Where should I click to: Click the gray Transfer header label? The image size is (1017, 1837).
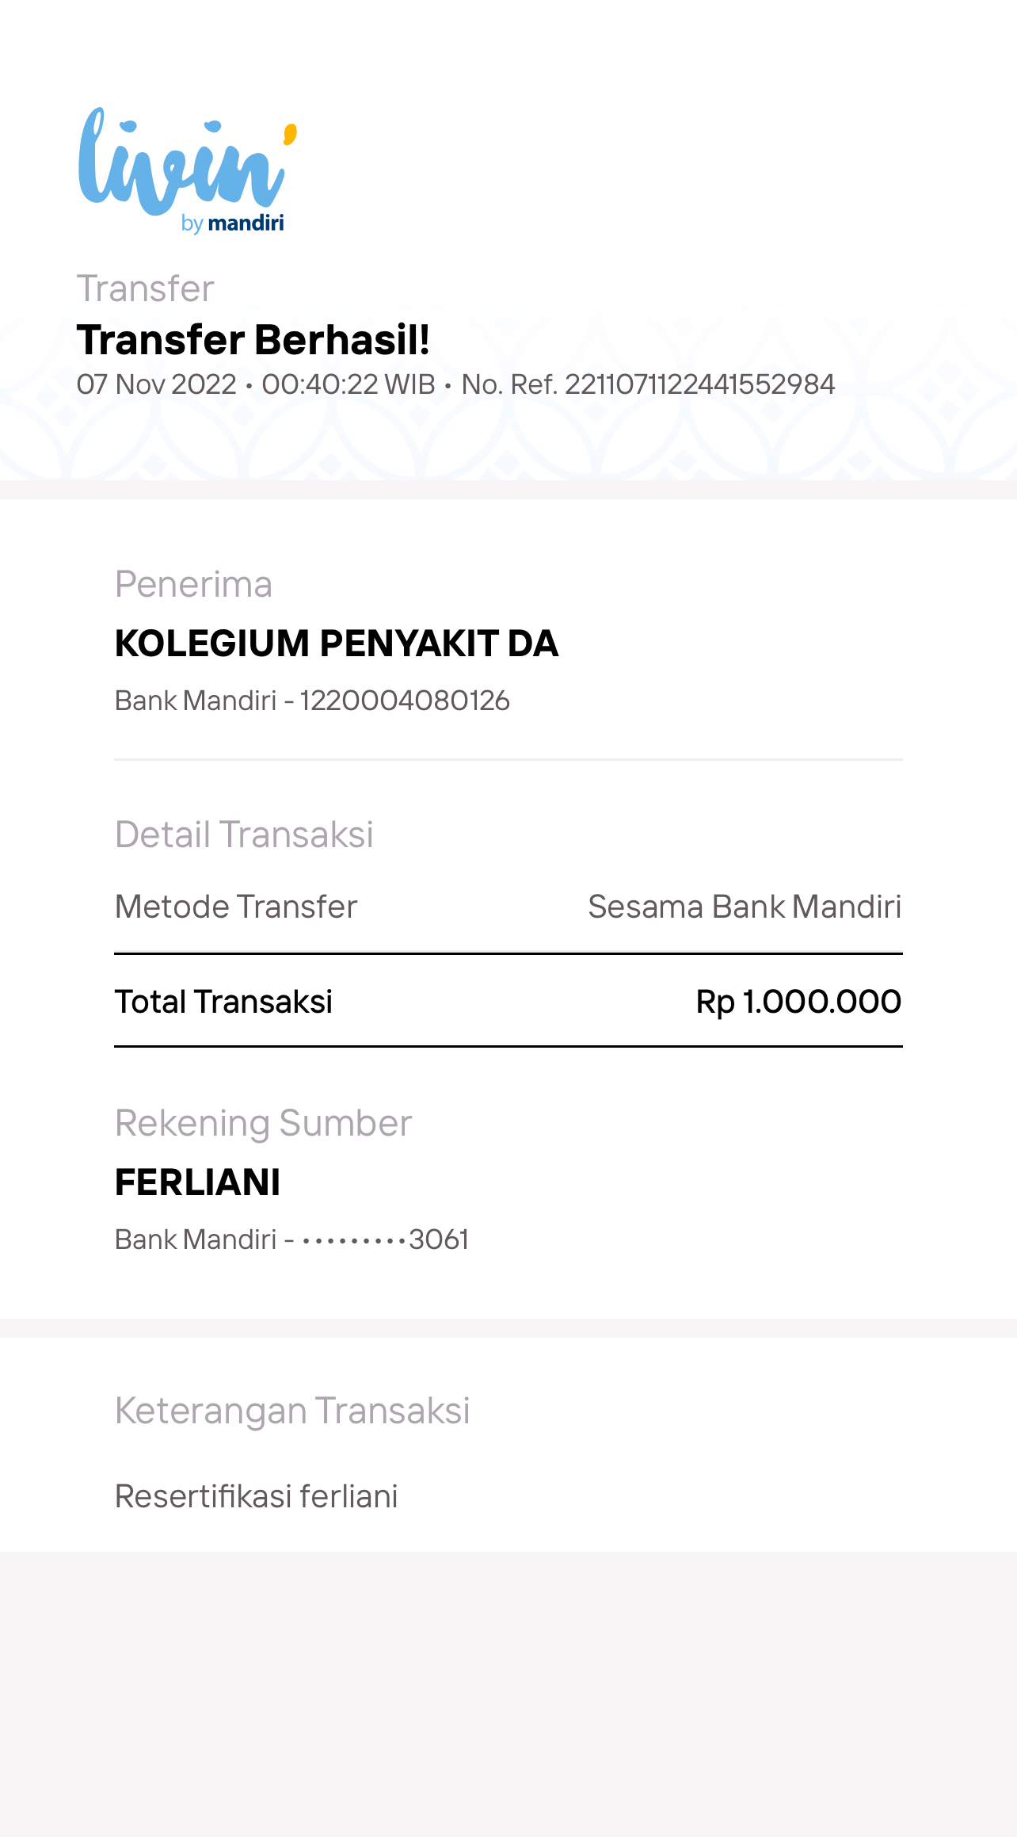[x=145, y=288]
